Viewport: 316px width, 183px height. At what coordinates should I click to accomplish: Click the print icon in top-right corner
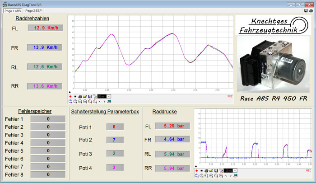311,11
